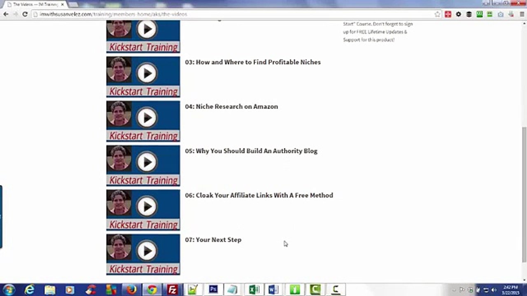
Task: Open '05: Why You Should Build An Authority Blog'
Action: coord(251,151)
